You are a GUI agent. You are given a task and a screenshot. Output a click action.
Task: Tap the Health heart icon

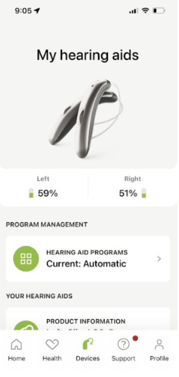pos(52,344)
